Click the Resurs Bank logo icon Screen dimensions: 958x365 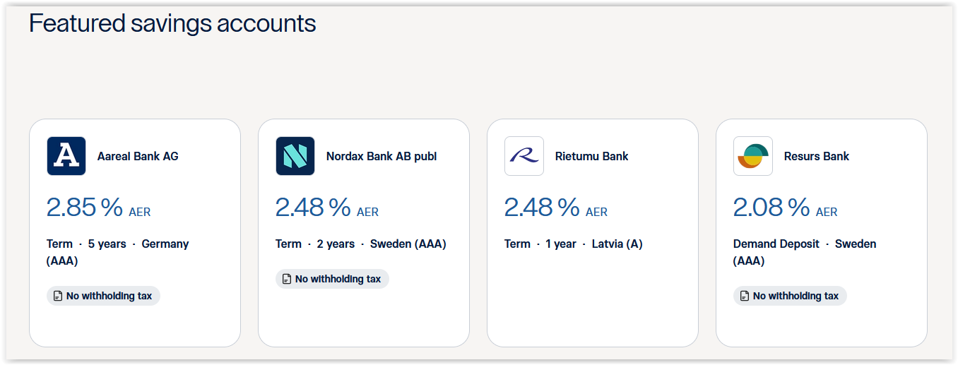753,156
